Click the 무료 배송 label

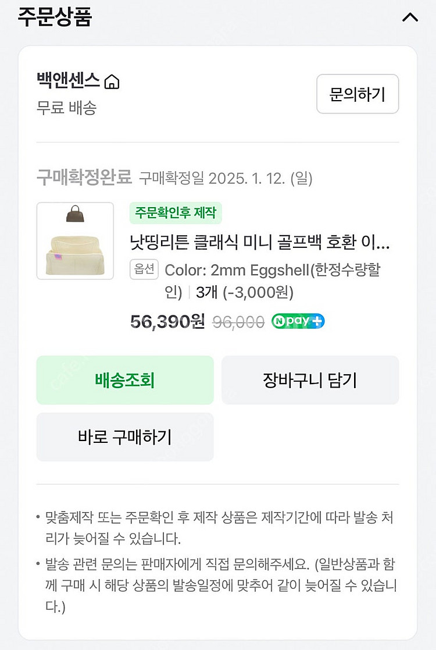pyautogui.click(x=66, y=108)
